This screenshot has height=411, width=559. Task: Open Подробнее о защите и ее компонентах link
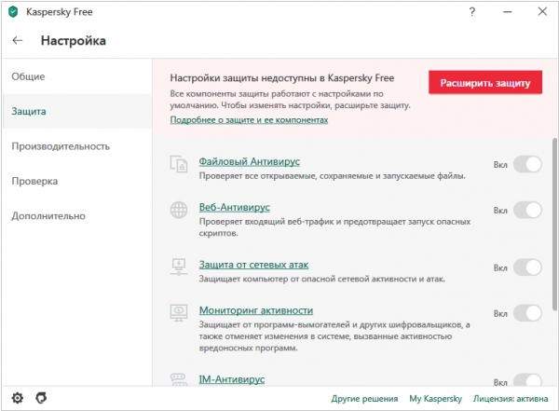[x=249, y=120]
